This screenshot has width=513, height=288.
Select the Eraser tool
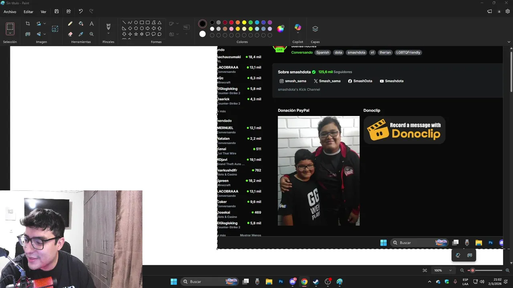coord(70,34)
